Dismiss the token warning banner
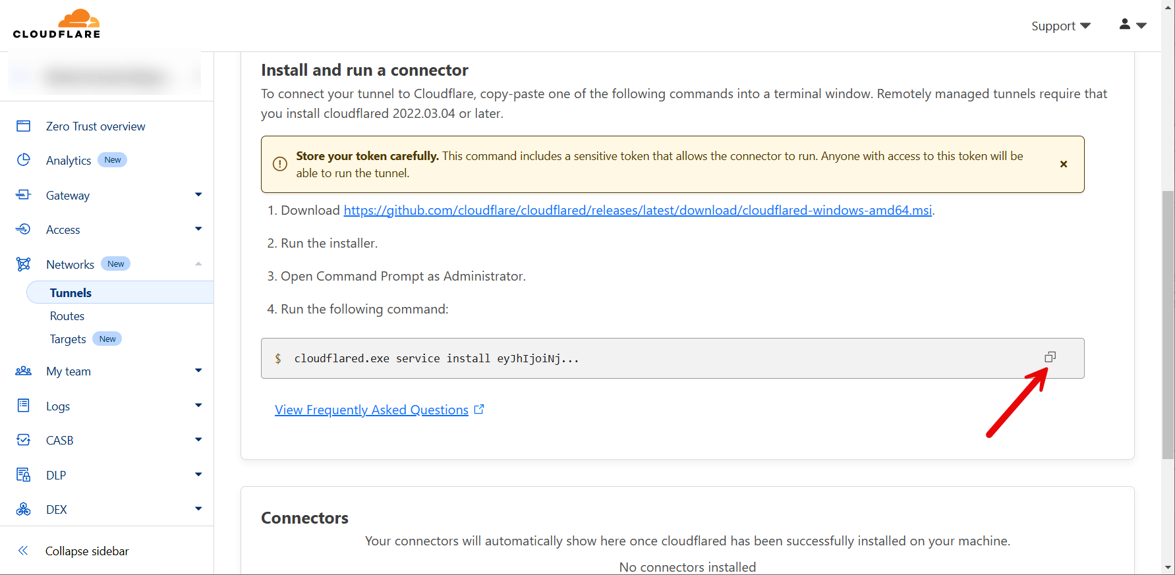 pos(1063,164)
